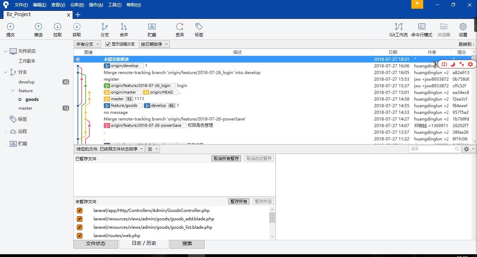Click the 提交 (Commit) toolbar icon
This screenshot has height=257, width=477.
10,29
